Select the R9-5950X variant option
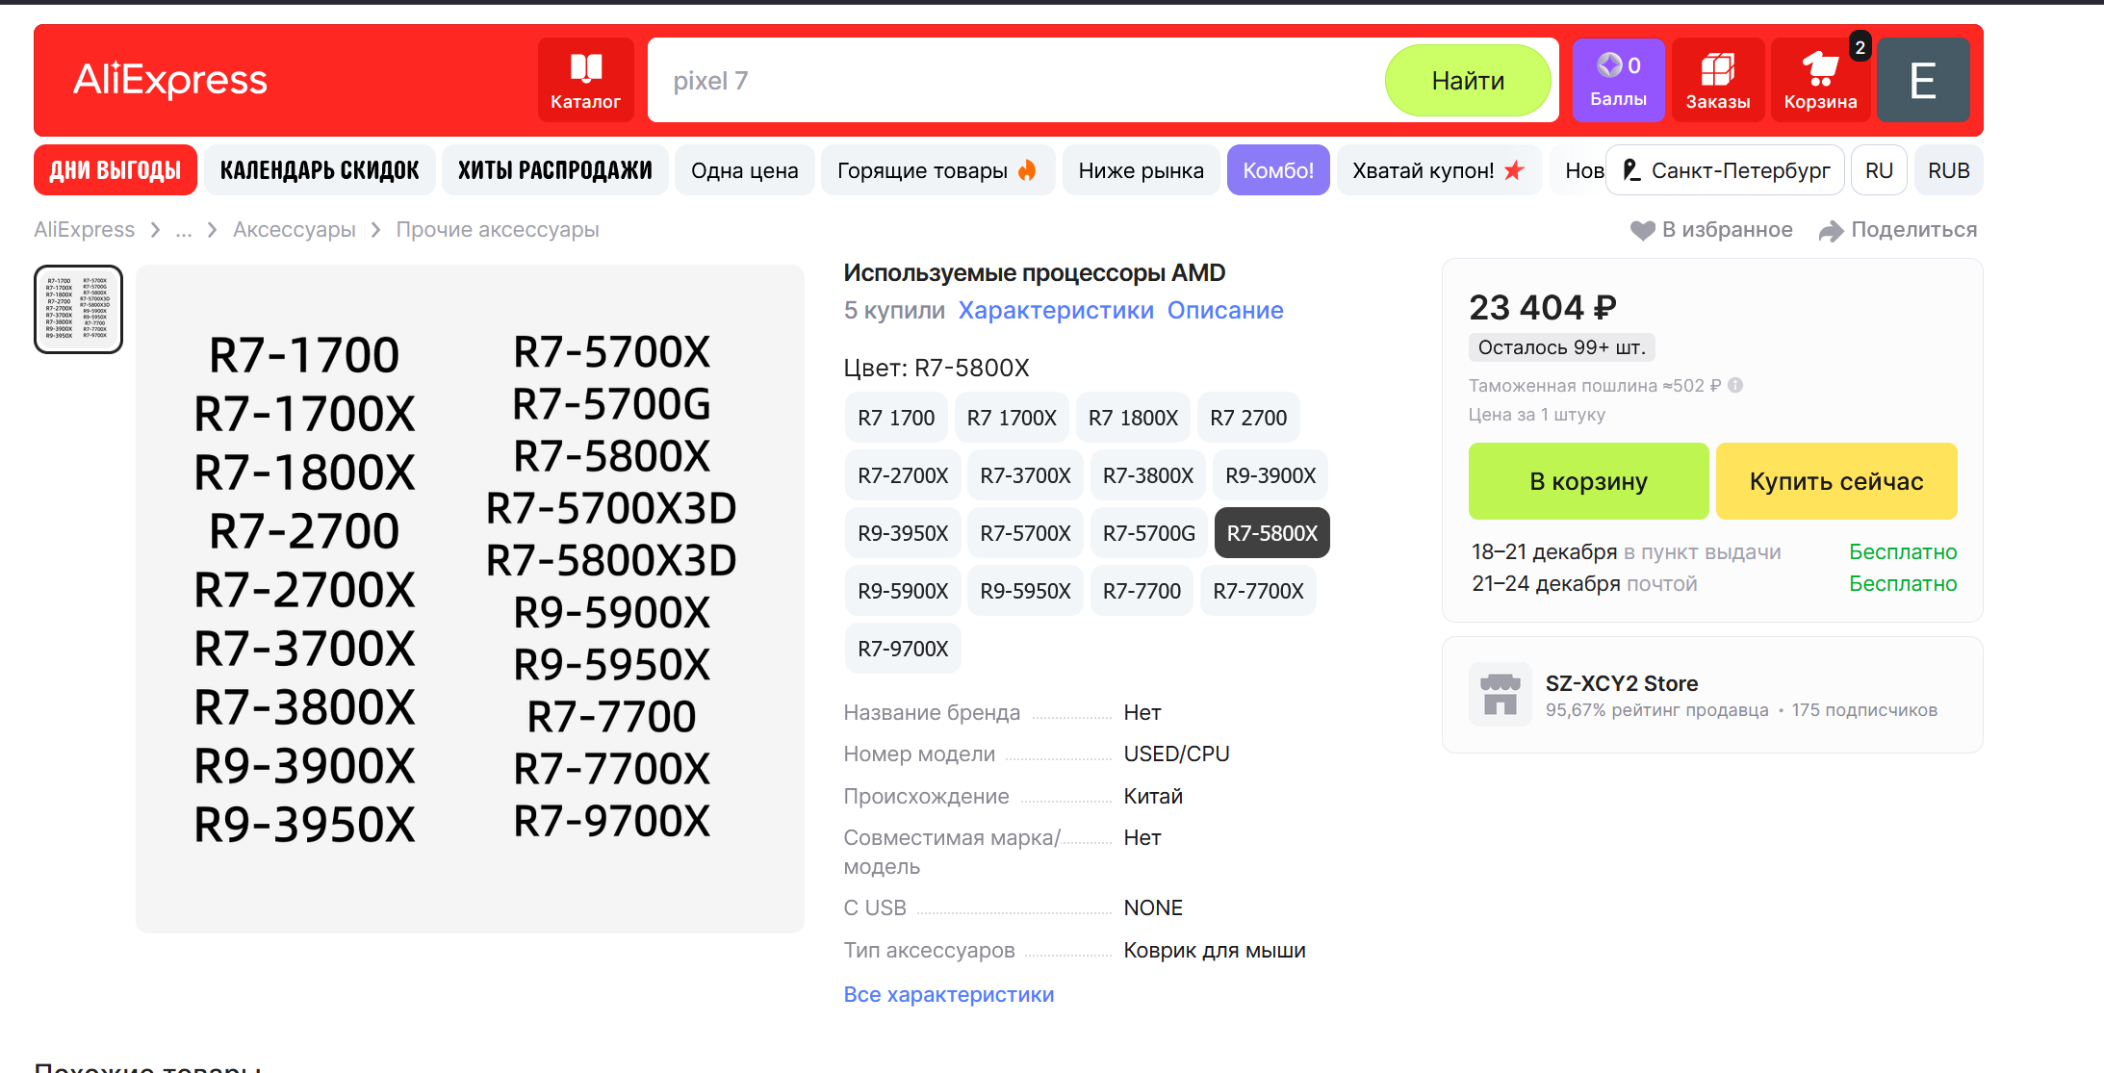The image size is (2104, 1073). pos(1025,591)
